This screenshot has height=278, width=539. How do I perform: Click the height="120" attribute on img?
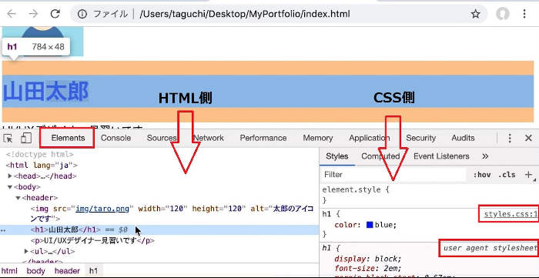pos(219,209)
